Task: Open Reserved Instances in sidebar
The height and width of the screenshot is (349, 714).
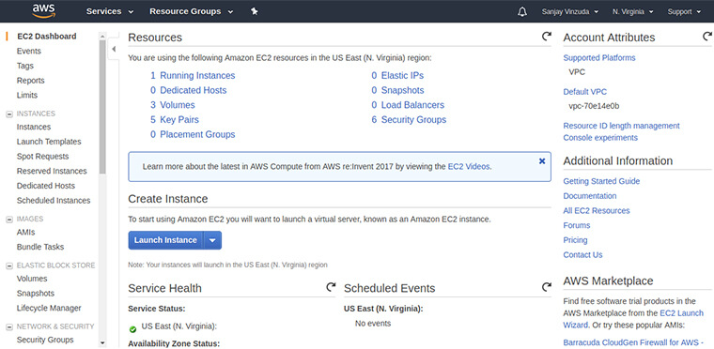Action: pos(52,171)
